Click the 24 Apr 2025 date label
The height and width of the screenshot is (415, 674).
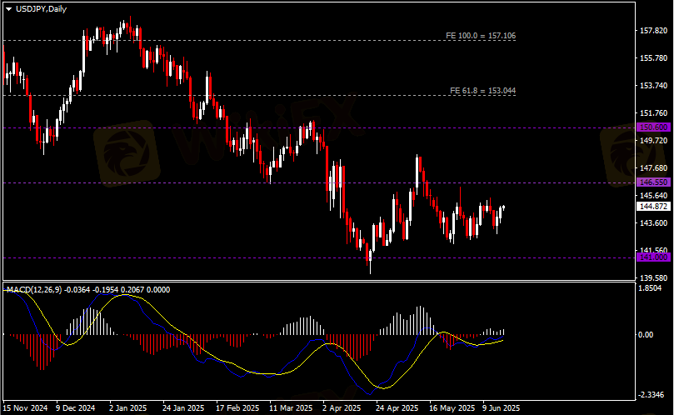click(x=397, y=408)
